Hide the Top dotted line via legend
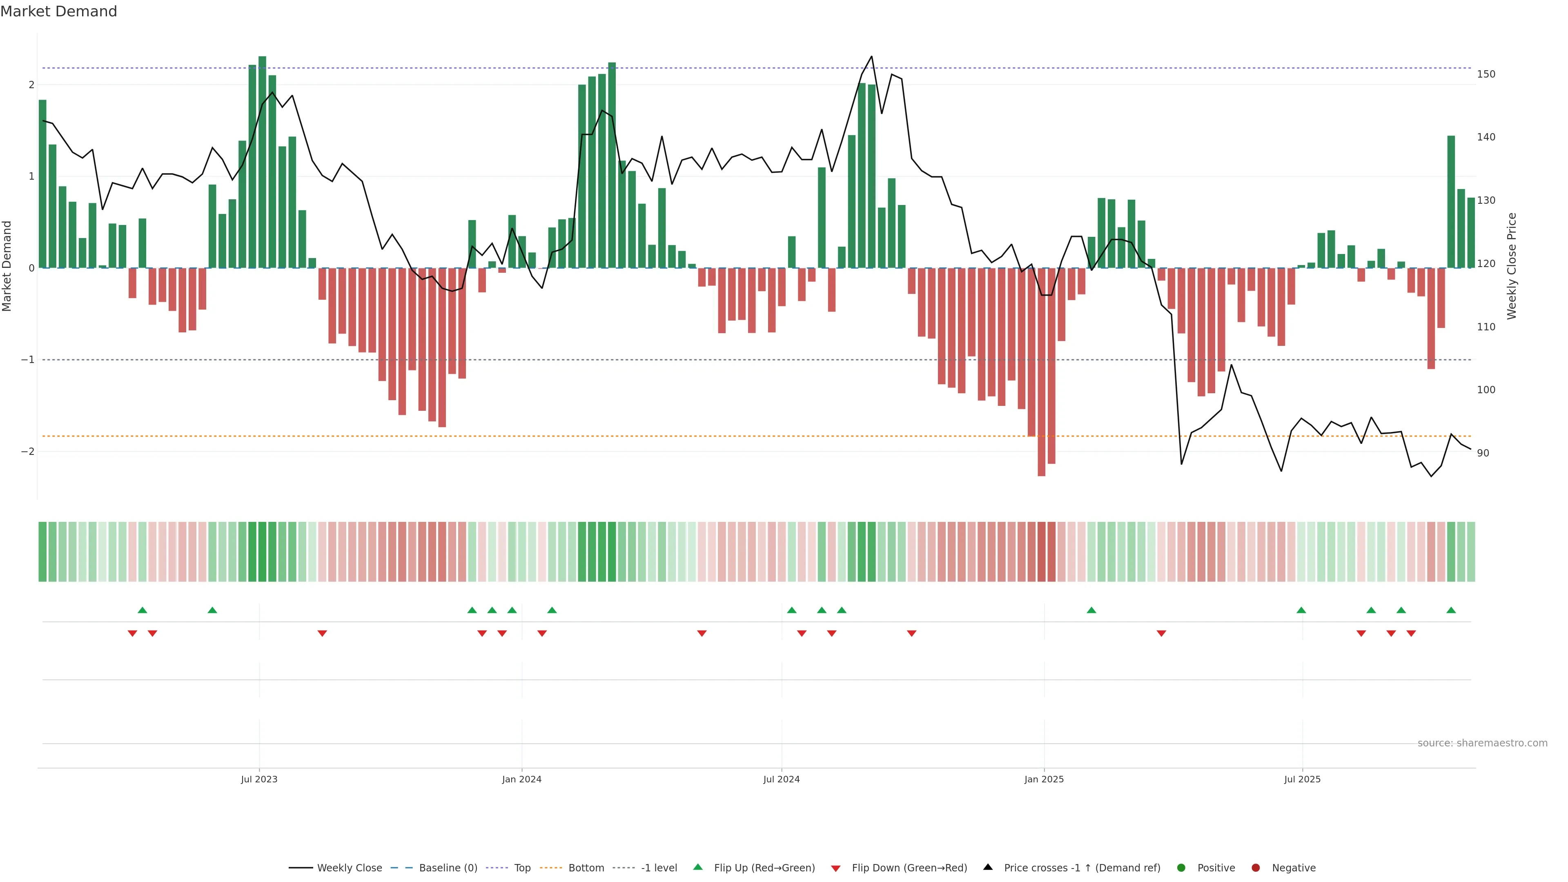 [522, 867]
